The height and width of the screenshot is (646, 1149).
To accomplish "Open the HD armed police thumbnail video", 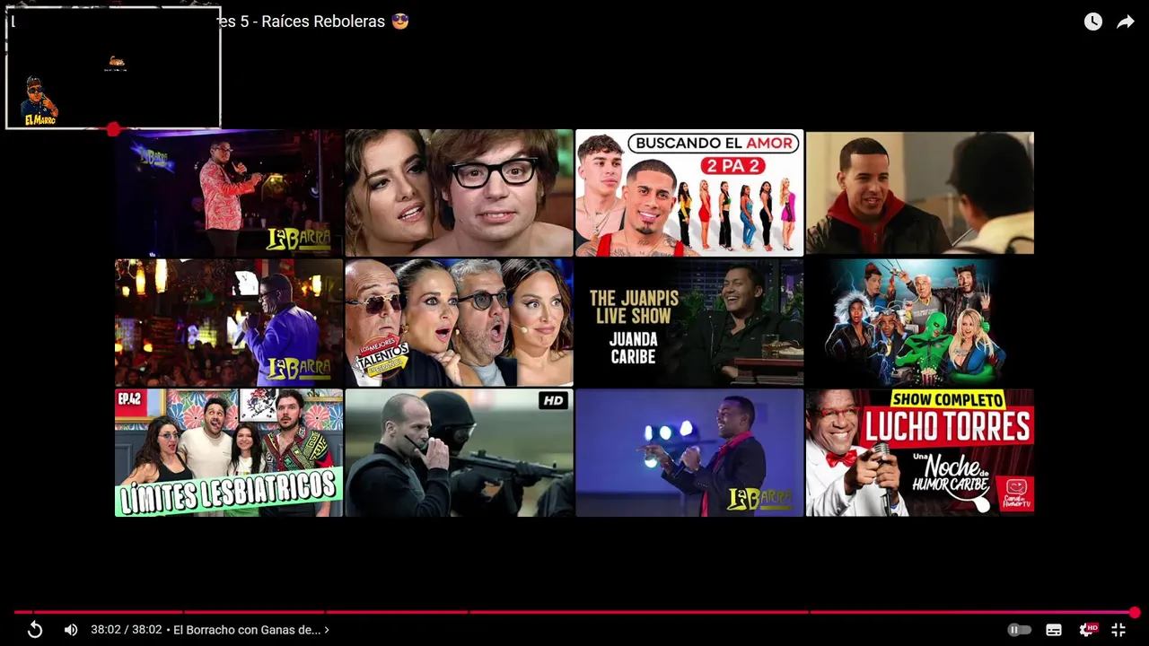I will (x=459, y=452).
